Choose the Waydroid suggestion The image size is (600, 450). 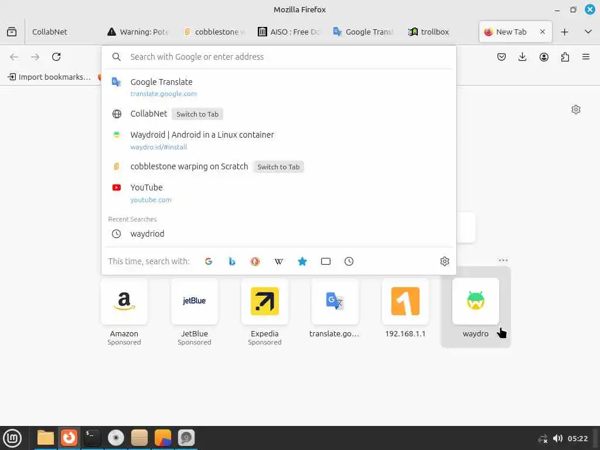pos(278,140)
